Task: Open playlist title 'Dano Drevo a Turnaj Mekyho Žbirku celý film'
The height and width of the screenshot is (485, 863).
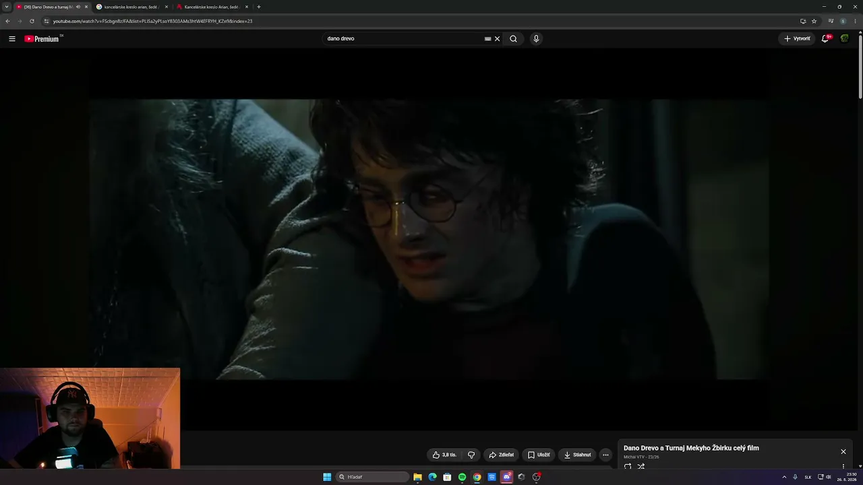Action: click(x=691, y=448)
